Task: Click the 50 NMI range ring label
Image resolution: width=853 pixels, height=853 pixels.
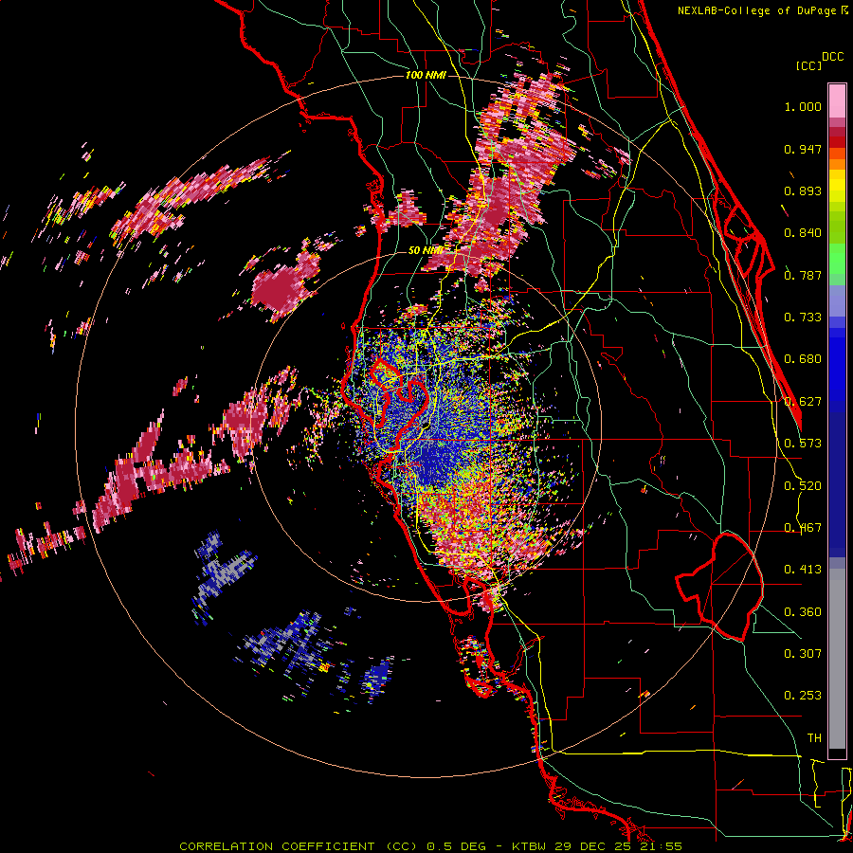Action: [x=426, y=250]
